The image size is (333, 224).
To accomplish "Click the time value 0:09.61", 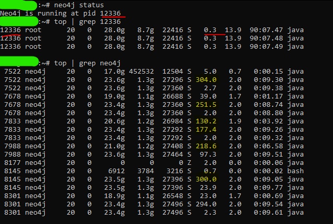I will point(268,213).
